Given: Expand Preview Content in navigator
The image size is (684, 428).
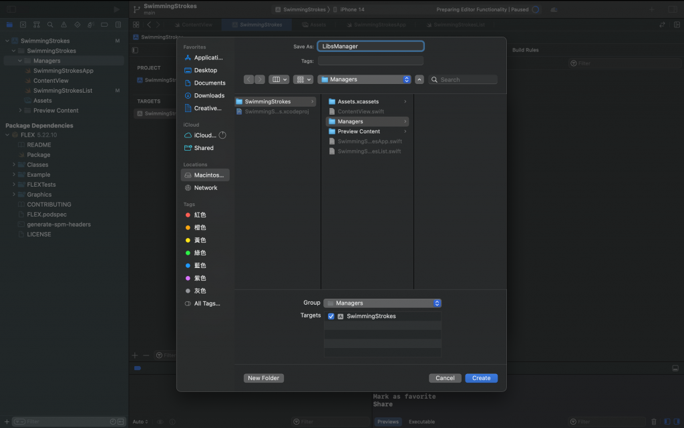Looking at the screenshot, I should tap(19, 110).
